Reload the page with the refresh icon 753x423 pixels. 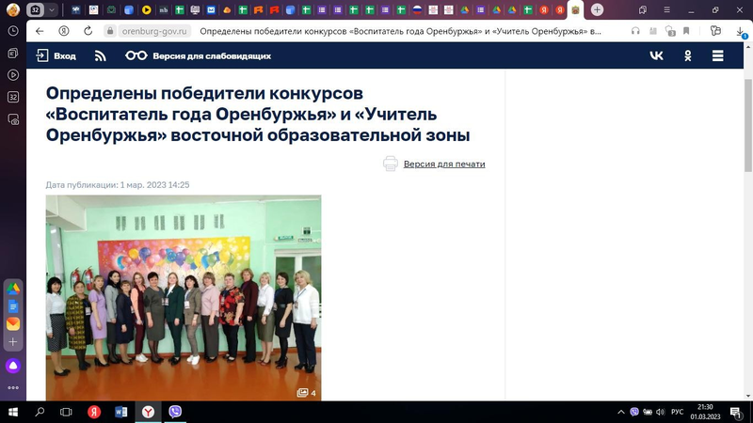pos(88,30)
